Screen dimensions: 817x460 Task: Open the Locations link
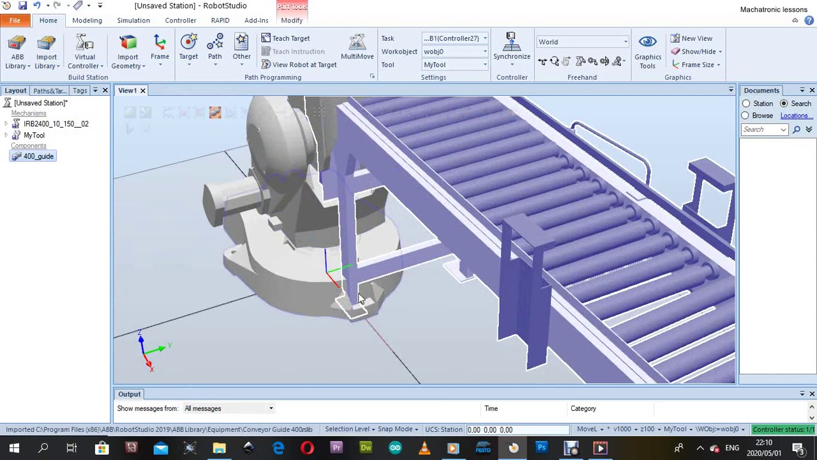pyautogui.click(x=796, y=116)
